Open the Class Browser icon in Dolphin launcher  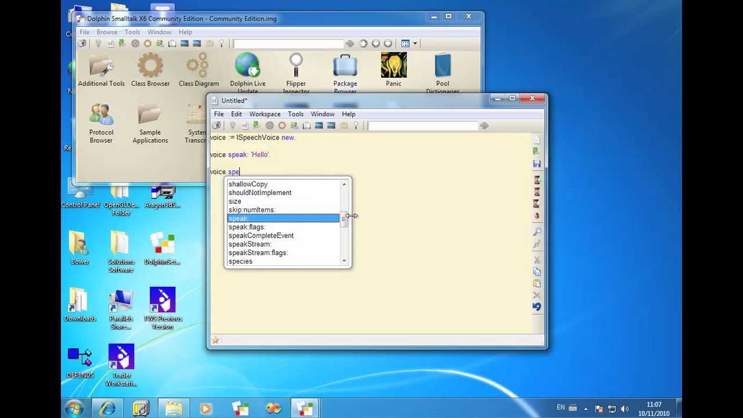coord(150,70)
